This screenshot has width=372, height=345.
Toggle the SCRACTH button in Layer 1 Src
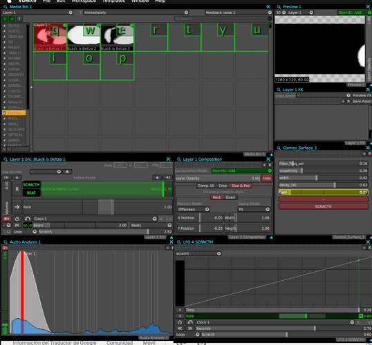coord(31,185)
